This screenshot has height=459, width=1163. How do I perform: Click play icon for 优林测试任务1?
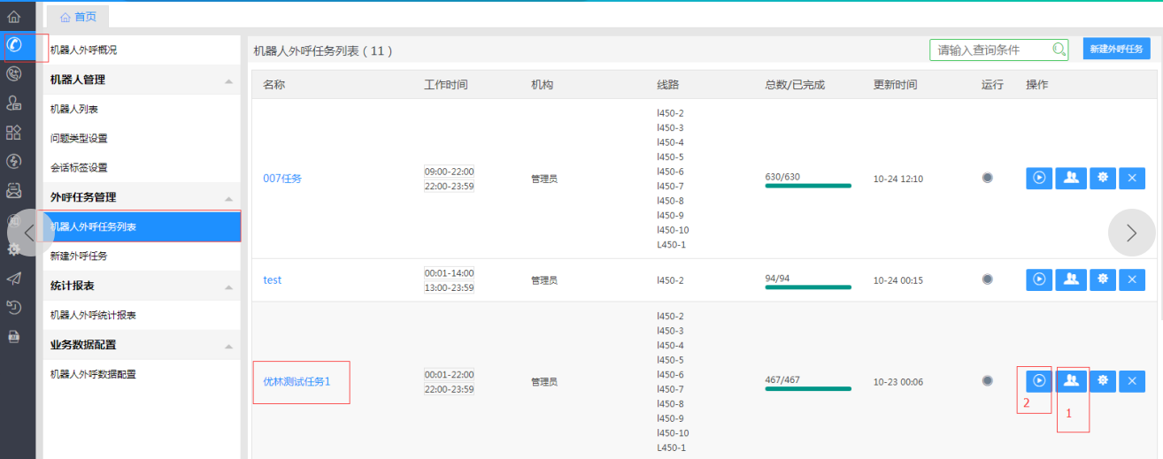pos(1039,380)
